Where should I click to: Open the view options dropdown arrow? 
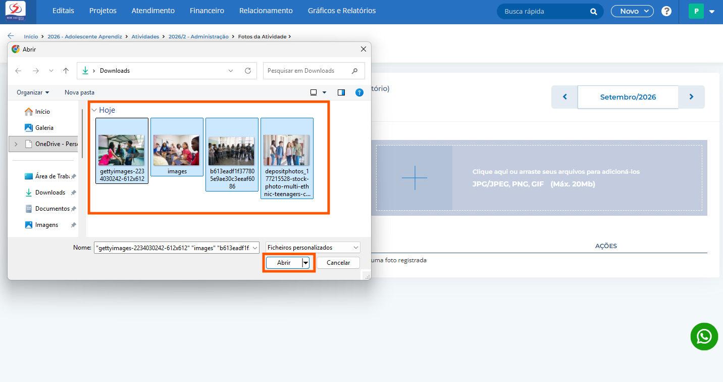(x=324, y=92)
